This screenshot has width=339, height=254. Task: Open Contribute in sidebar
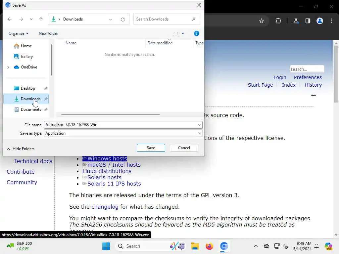21,172
